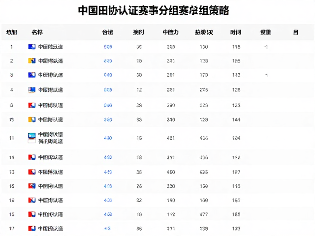The width and height of the screenshot is (315, 236).
Task: Click the monitor-style icon in row 11
Action: [x=31, y=138]
